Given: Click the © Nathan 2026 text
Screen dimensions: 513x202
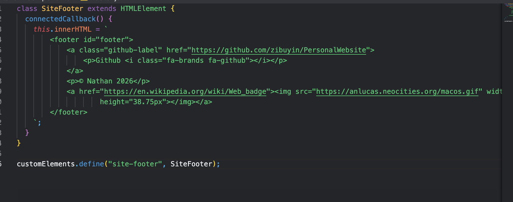Looking at the screenshot, I should pyautogui.click(x=108, y=81).
